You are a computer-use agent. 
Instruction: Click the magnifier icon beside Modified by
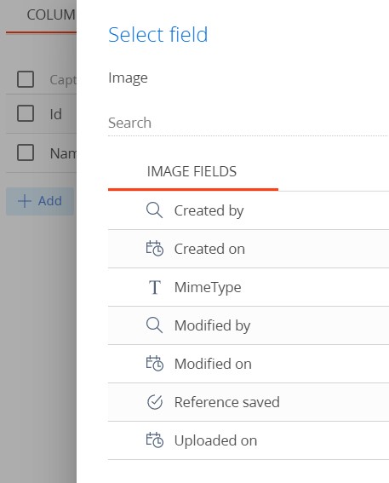[154, 325]
